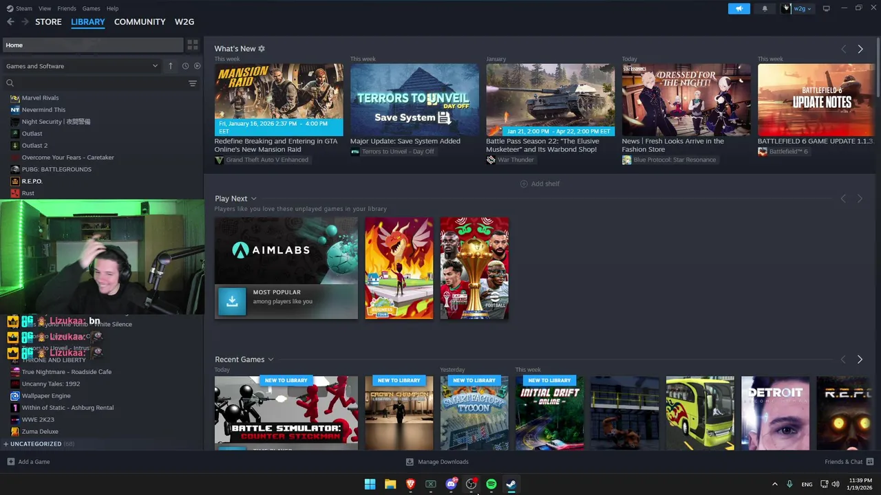881x495 pixels.
Task: Advance Recent Games with right arrow
Action: click(x=860, y=360)
